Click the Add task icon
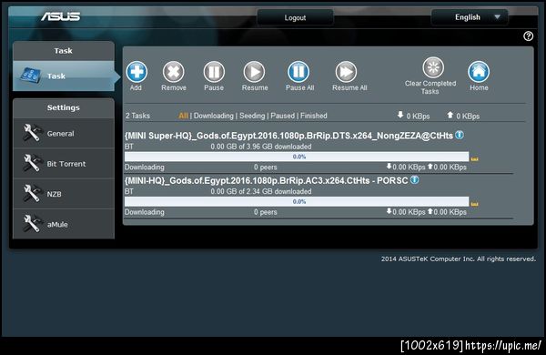 [x=136, y=72]
